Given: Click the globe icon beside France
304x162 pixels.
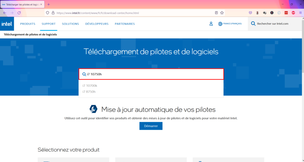Looking at the screenshot, I should tap(220, 24).
